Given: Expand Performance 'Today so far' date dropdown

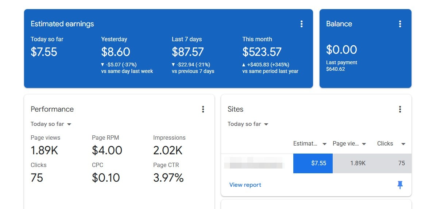Looking at the screenshot, I should (51, 124).
